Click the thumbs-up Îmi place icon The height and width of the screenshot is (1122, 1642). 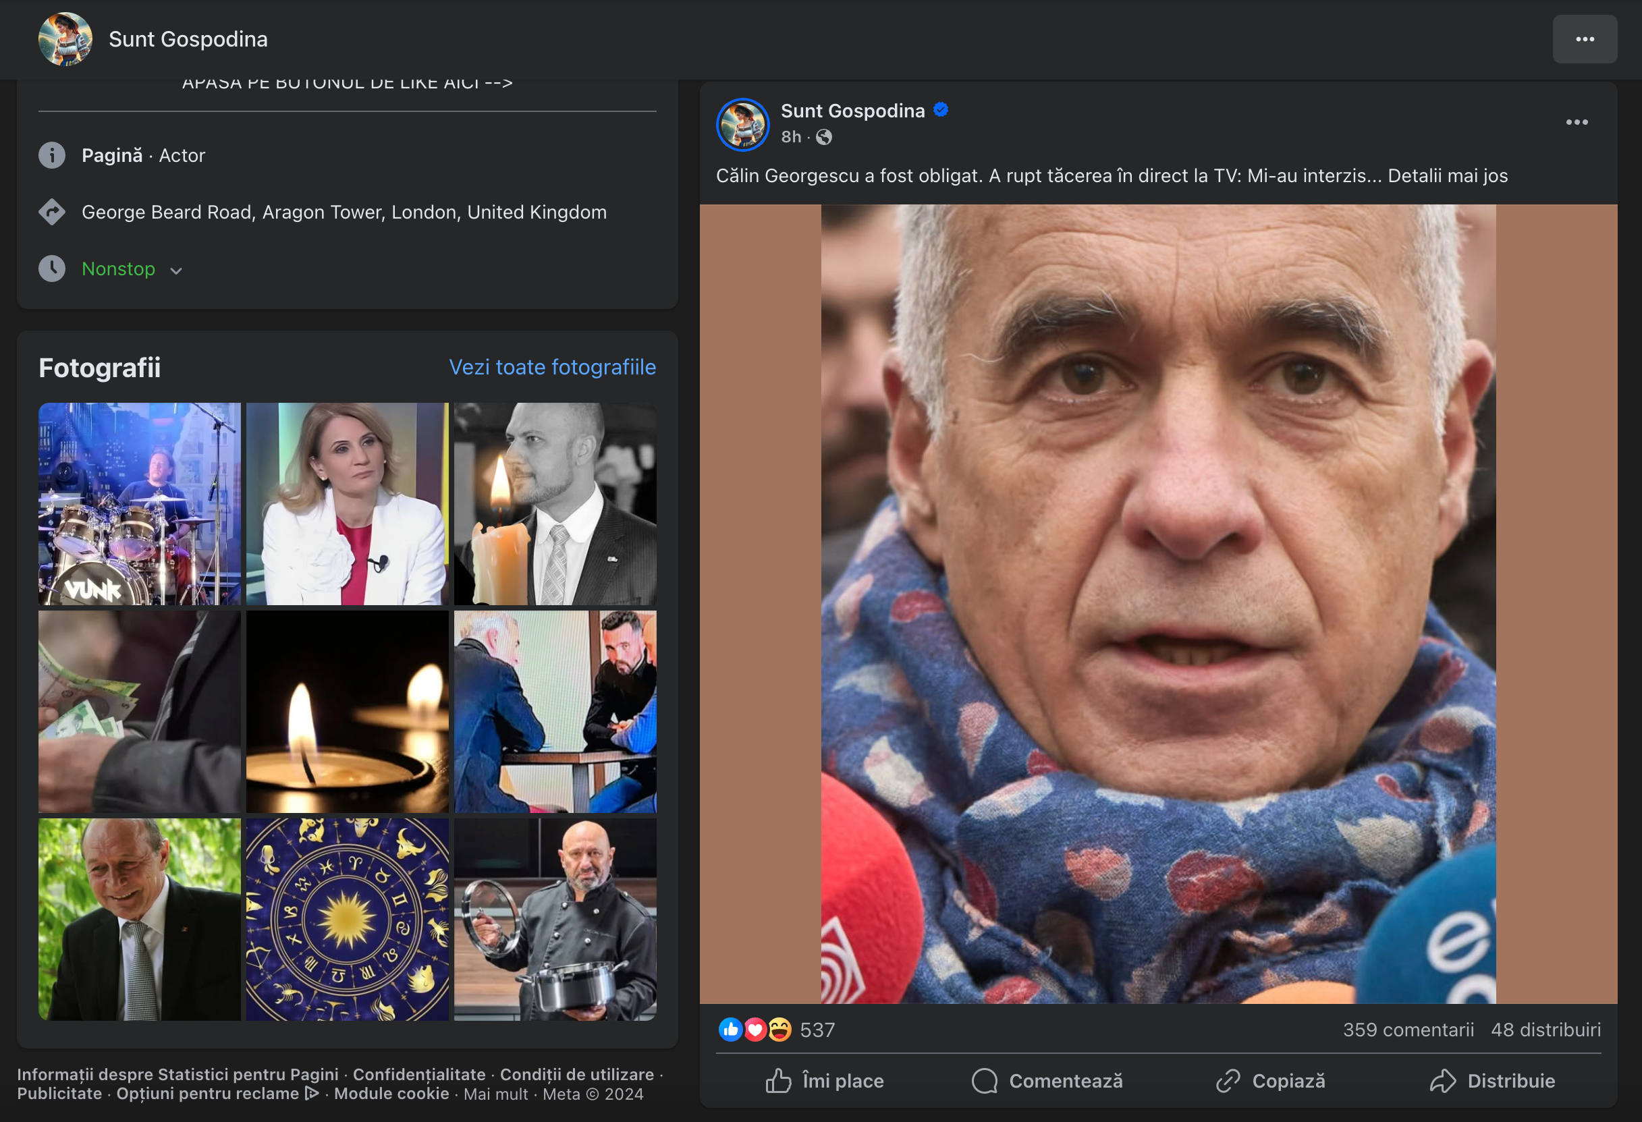coord(779,1080)
